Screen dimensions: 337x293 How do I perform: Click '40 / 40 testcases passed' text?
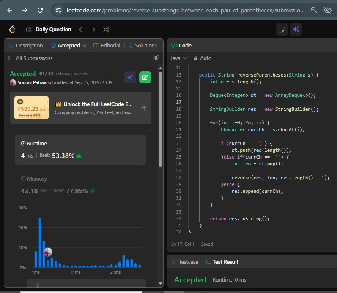point(63,74)
